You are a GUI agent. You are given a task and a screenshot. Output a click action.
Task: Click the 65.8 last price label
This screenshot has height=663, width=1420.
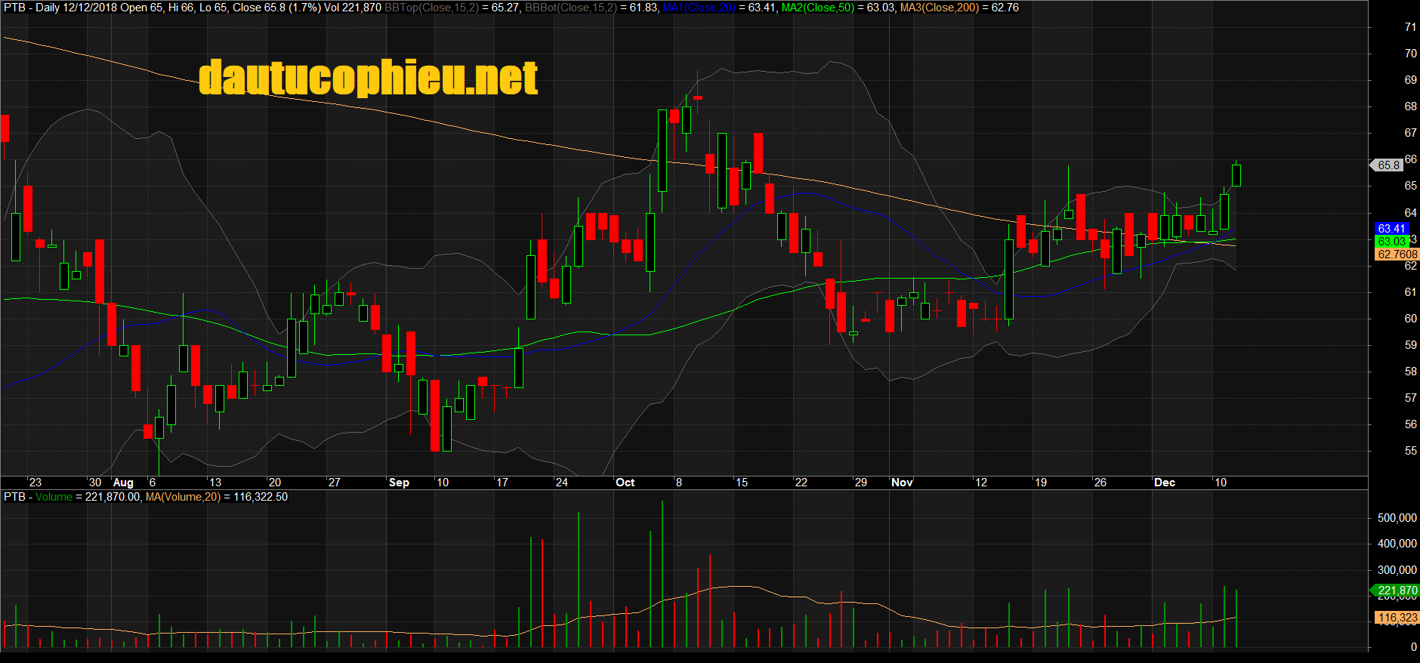(1388, 165)
